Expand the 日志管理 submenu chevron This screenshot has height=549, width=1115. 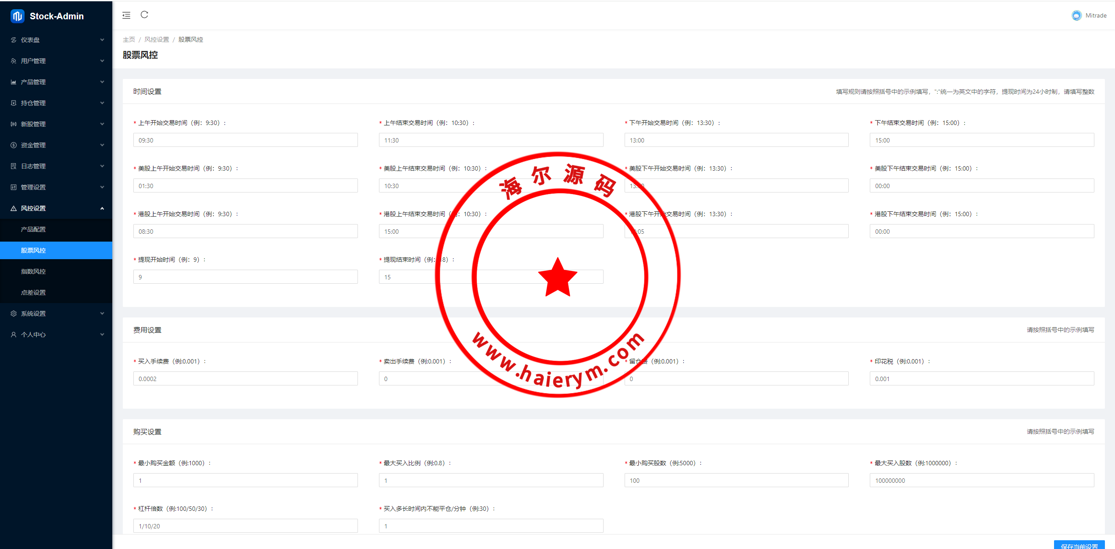click(x=102, y=166)
